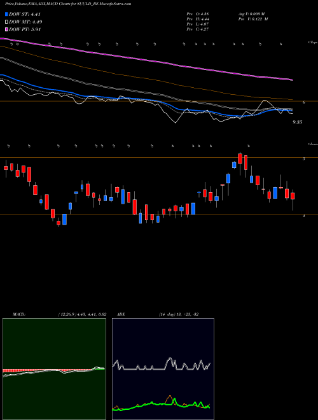Click the magenta DOW PT legend swatch
This screenshot has width=318, height=420.
click(x=7, y=29)
